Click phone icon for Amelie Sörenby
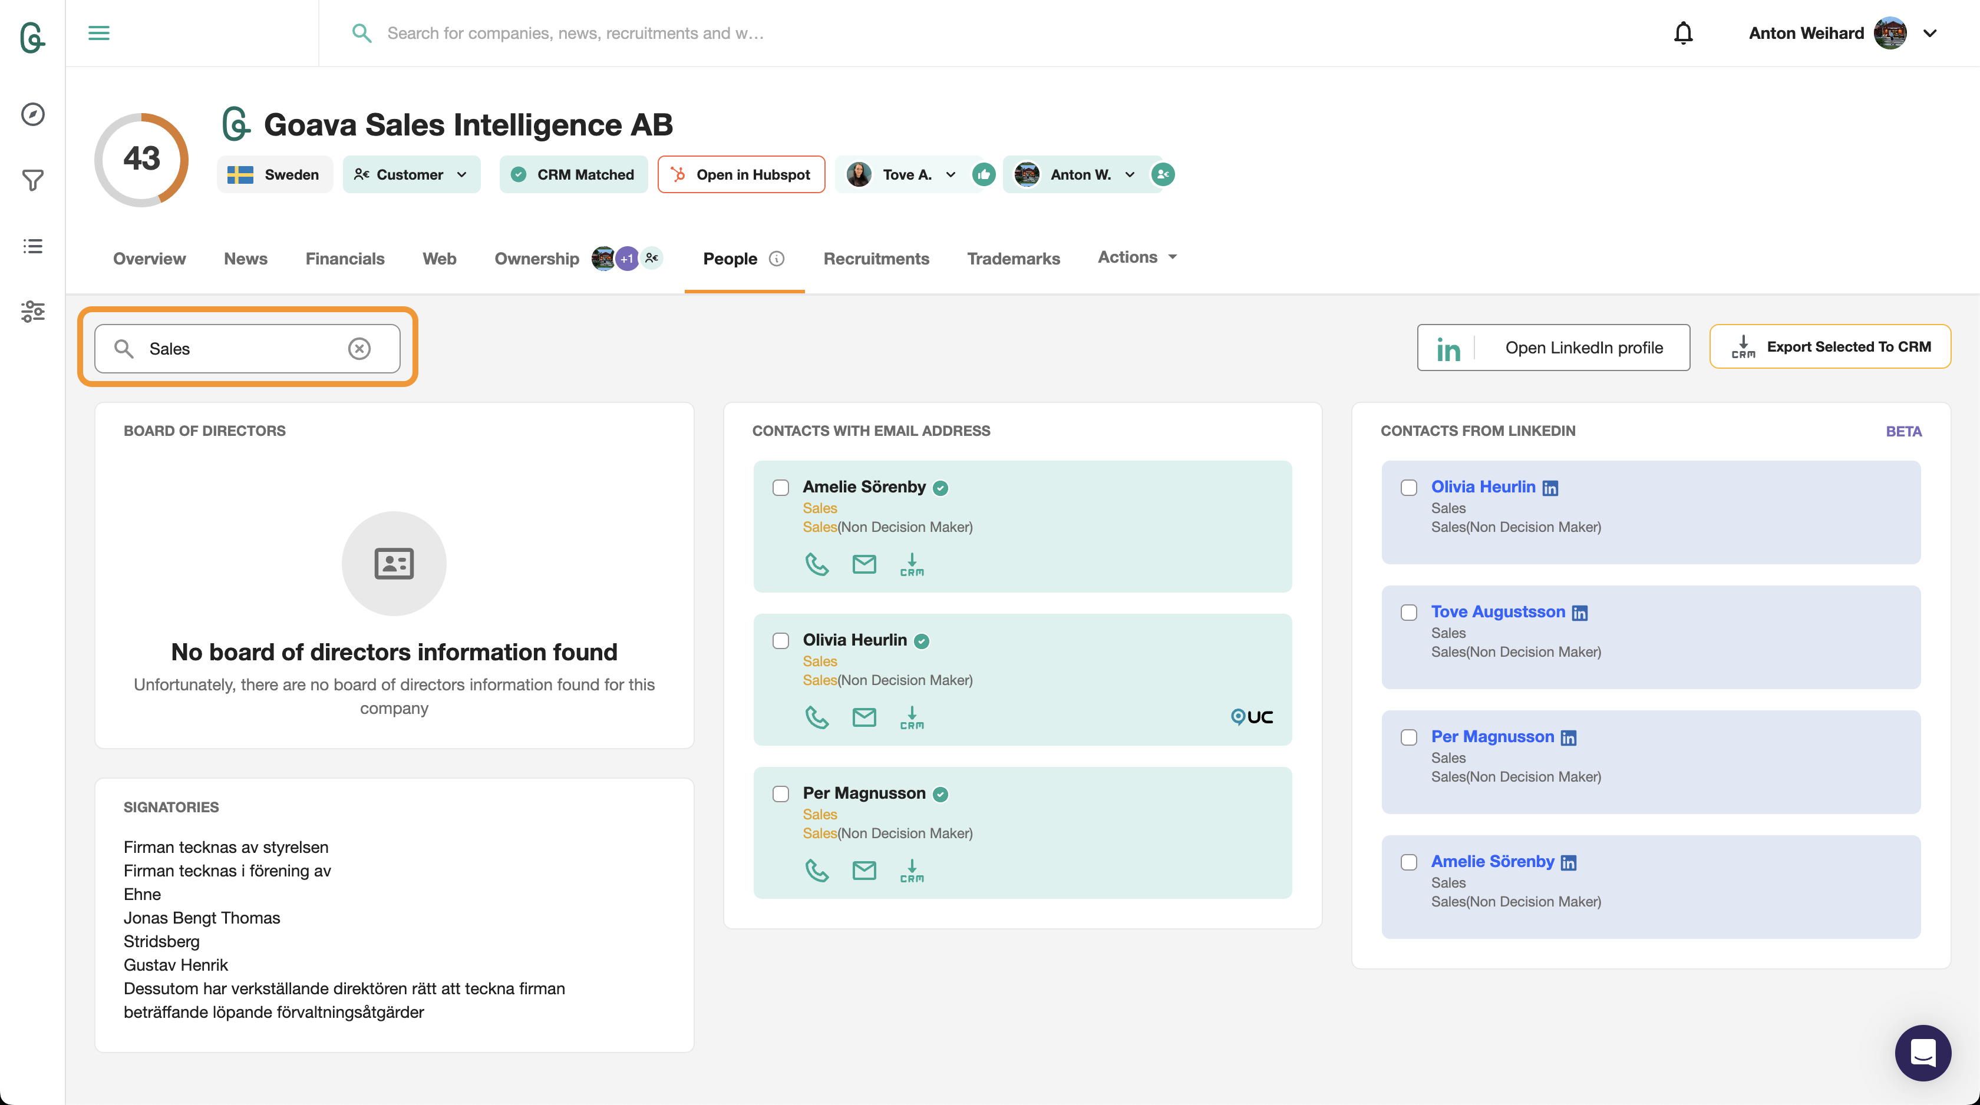The width and height of the screenshot is (1980, 1105). click(x=816, y=565)
